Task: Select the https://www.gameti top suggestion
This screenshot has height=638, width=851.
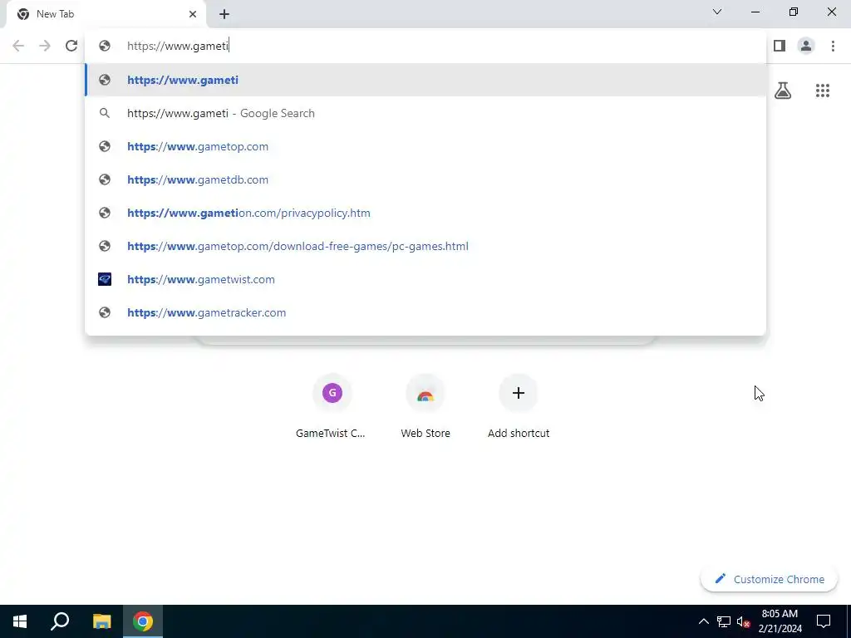Action: click(x=425, y=80)
